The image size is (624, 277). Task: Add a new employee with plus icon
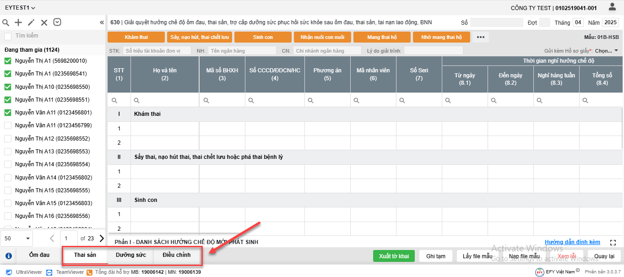coord(18,22)
